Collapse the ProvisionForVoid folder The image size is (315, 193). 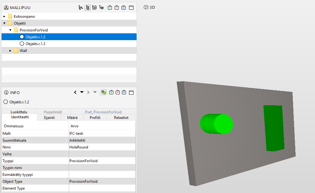pyautogui.click(x=10, y=30)
